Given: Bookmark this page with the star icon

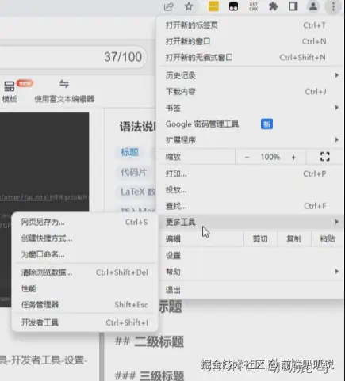Looking at the screenshot, I should pyautogui.click(x=189, y=6).
